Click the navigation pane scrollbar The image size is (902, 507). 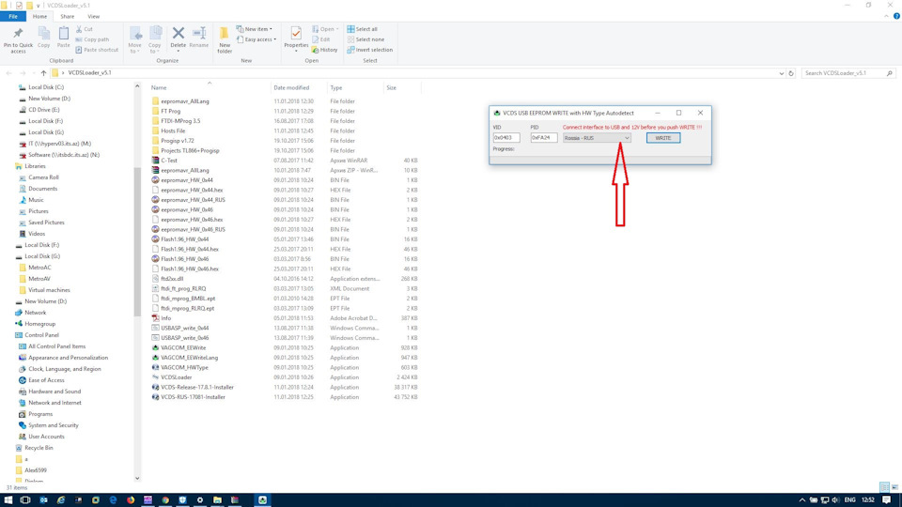(x=137, y=241)
